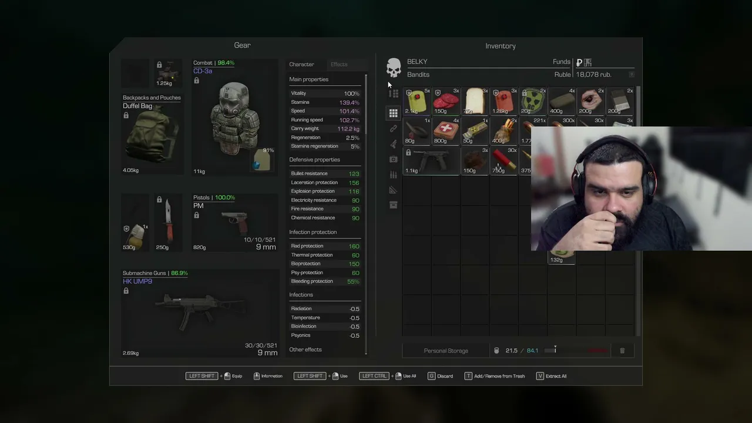
Task: Click the Discard hotkey hint
Action: point(440,376)
